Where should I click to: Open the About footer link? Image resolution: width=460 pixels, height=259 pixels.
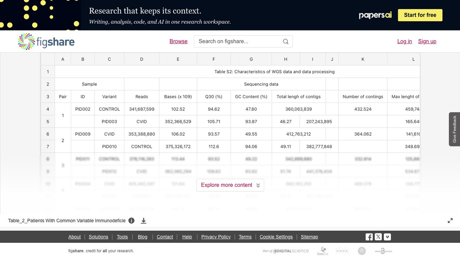(74, 237)
